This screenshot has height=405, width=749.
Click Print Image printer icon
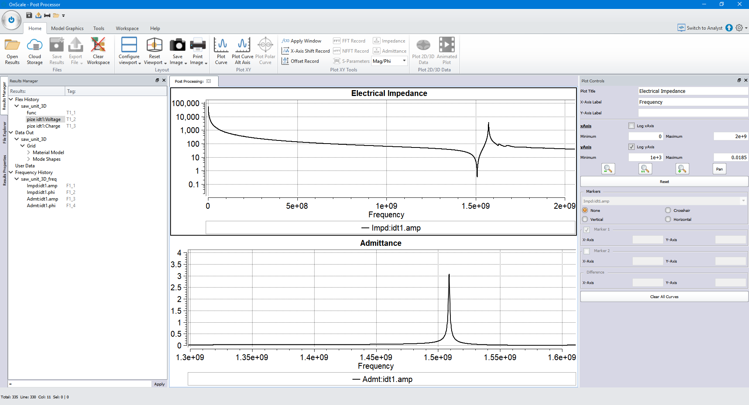(x=198, y=44)
